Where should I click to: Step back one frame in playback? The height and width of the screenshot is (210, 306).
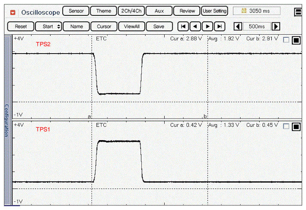point(195,27)
